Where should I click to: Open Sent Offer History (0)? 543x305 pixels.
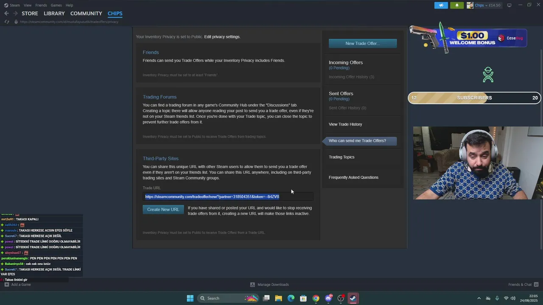coord(347,108)
